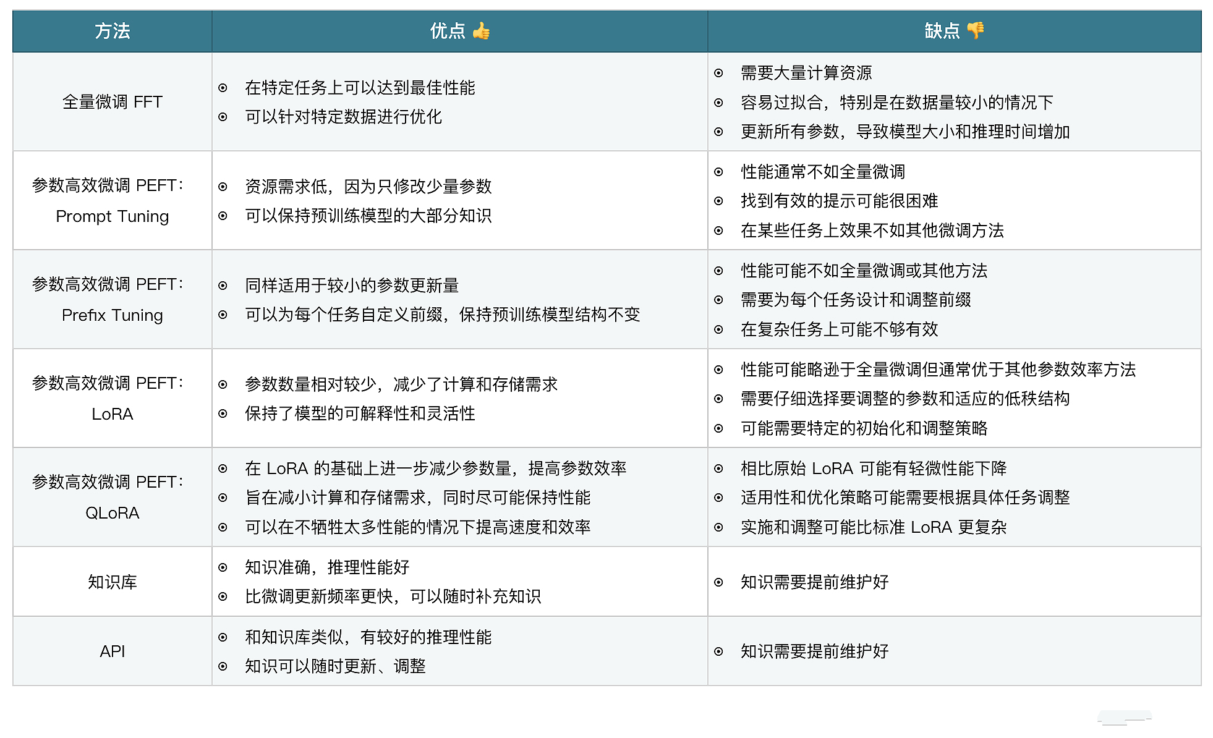Select the 缺点 column header text
Image resolution: width=1213 pixels, height=738 pixels.
coord(942,31)
